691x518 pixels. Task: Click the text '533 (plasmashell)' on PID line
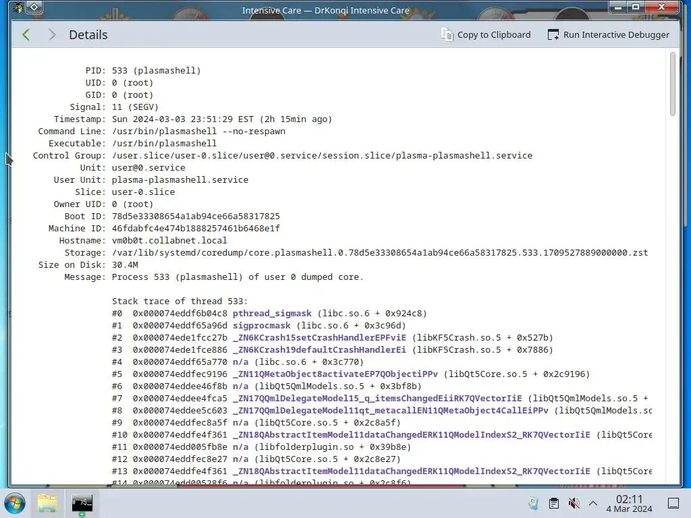[x=157, y=70]
